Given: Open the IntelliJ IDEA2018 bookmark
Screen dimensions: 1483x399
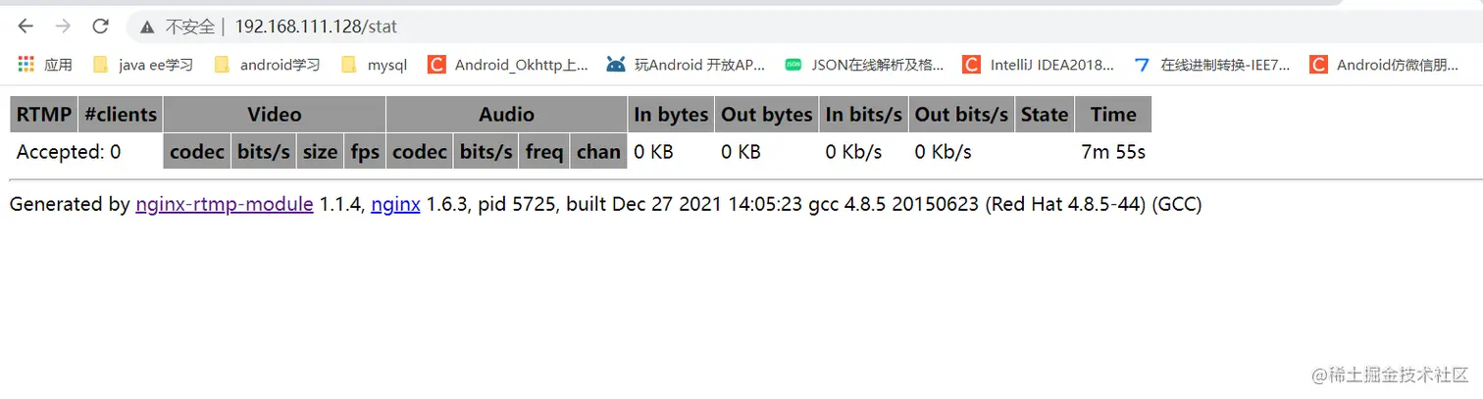Looking at the screenshot, I should pos(1040,65).
